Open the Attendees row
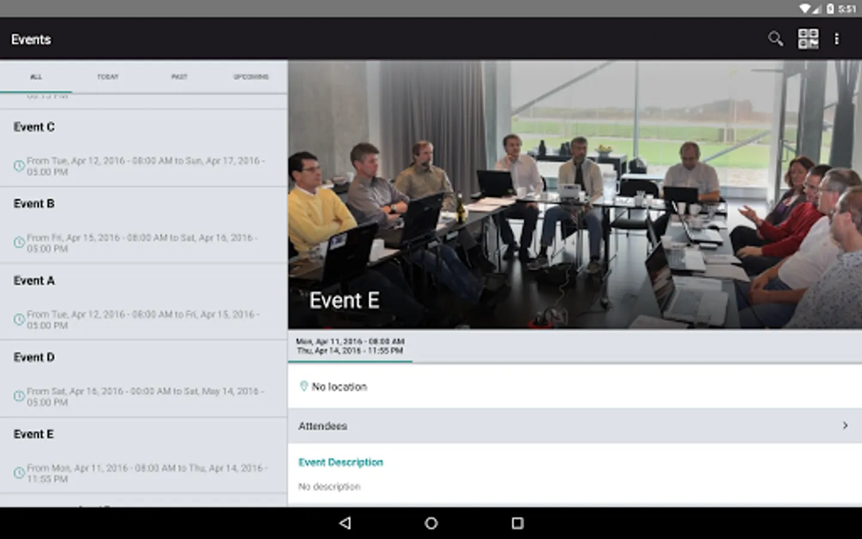Image resolution: width=862 pixels, height=539 pixels. [575, 426]
